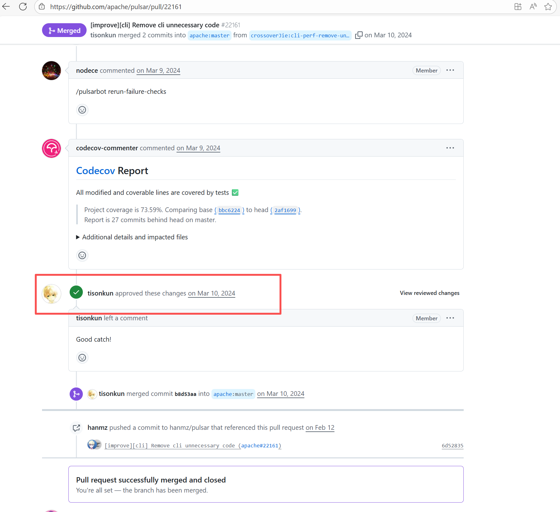Image resolution: width=560 pixels, height=512 pixels.
Task: Reload the page with refresh icon
Action: 23,7
